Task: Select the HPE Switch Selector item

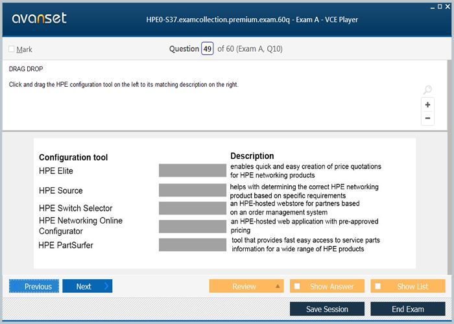Action: tap(75, 208)
